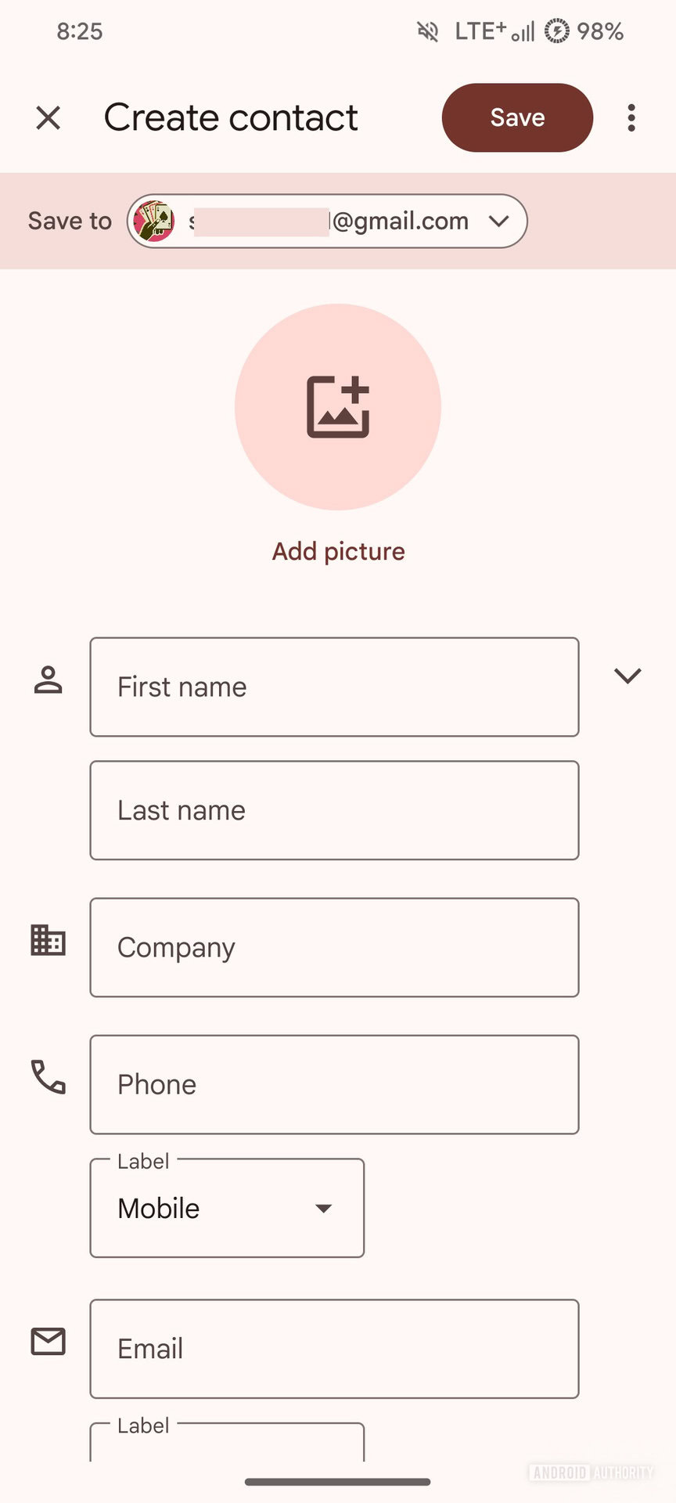
Task: Tap the battery icon in status bar
Action: click(557, 31)
